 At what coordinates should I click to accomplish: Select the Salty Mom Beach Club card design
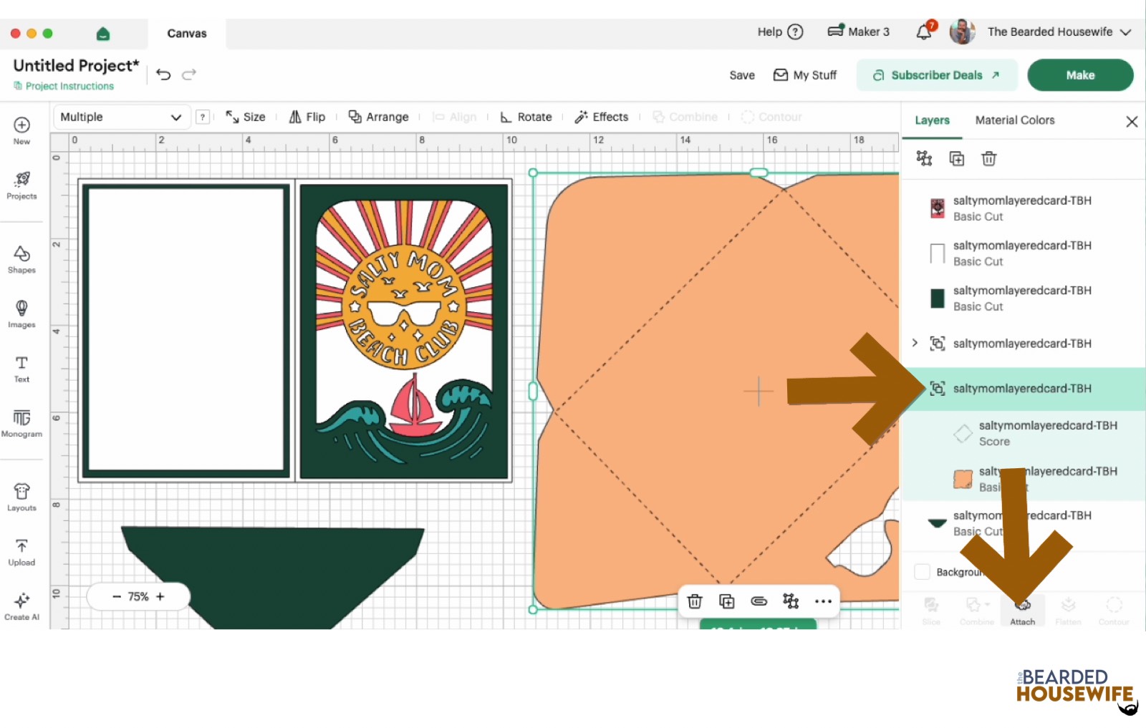click(x=404, y=331)
